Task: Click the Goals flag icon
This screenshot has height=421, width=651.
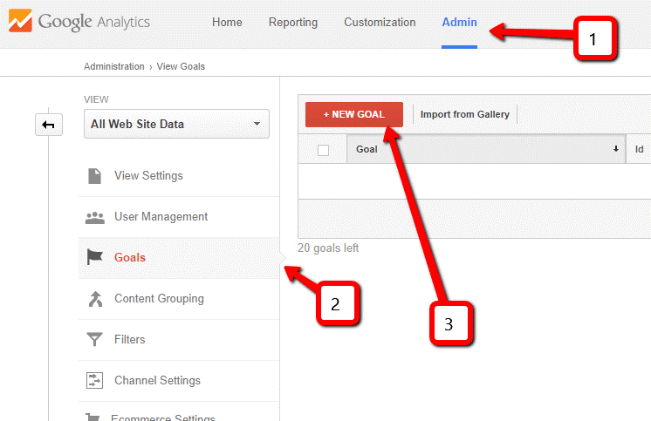Action: click(x=95, y=257)
